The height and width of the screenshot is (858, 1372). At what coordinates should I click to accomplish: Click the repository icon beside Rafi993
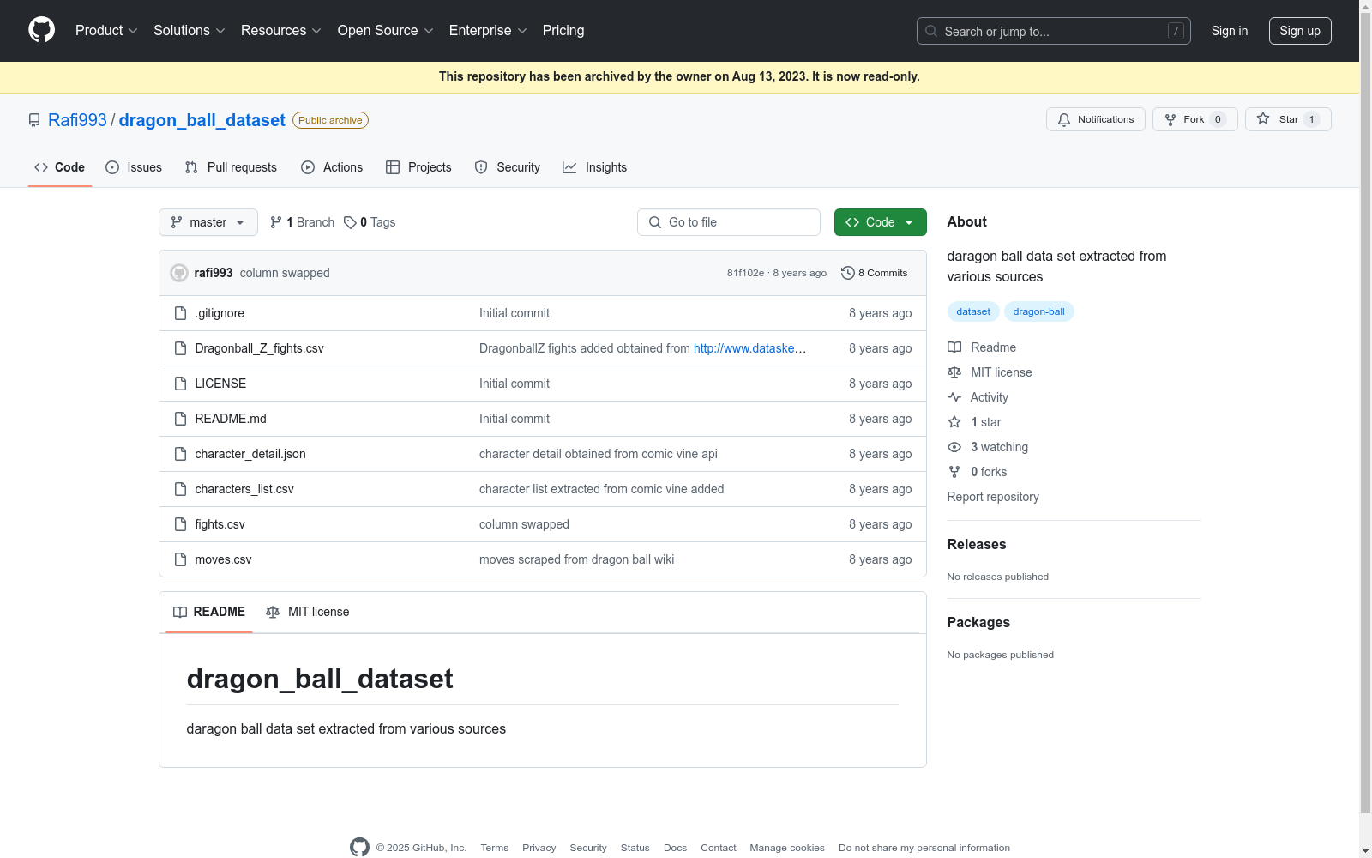(x=34, y=120)
